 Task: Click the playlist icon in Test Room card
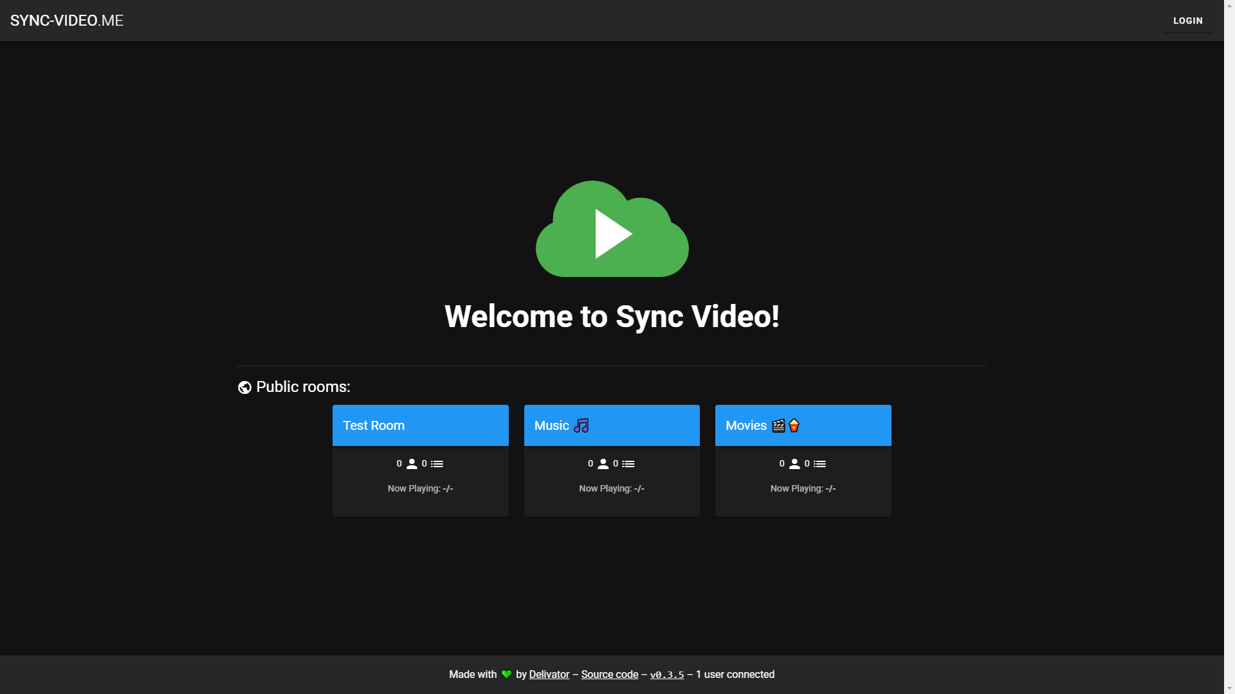437,464
